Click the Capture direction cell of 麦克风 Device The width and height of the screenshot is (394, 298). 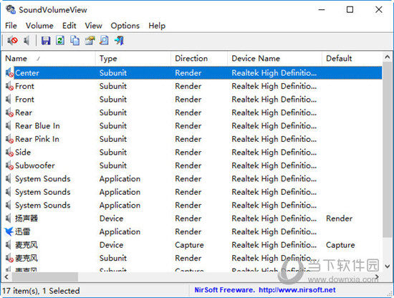[x=189, y=245]
